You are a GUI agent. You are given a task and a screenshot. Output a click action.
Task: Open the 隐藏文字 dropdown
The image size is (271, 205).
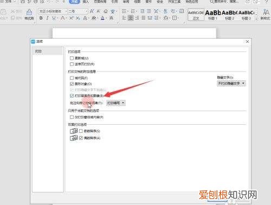pos(231,84)
